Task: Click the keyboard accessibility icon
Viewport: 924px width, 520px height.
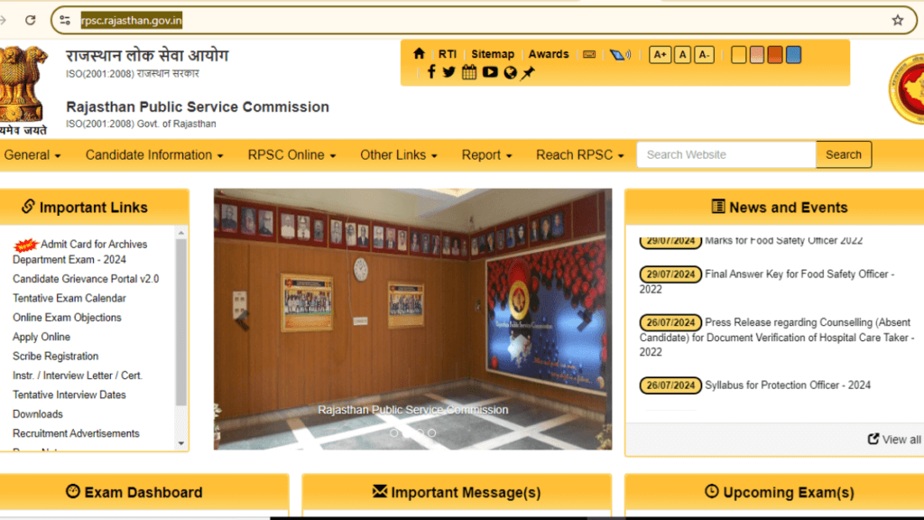Action: [587, 54]
